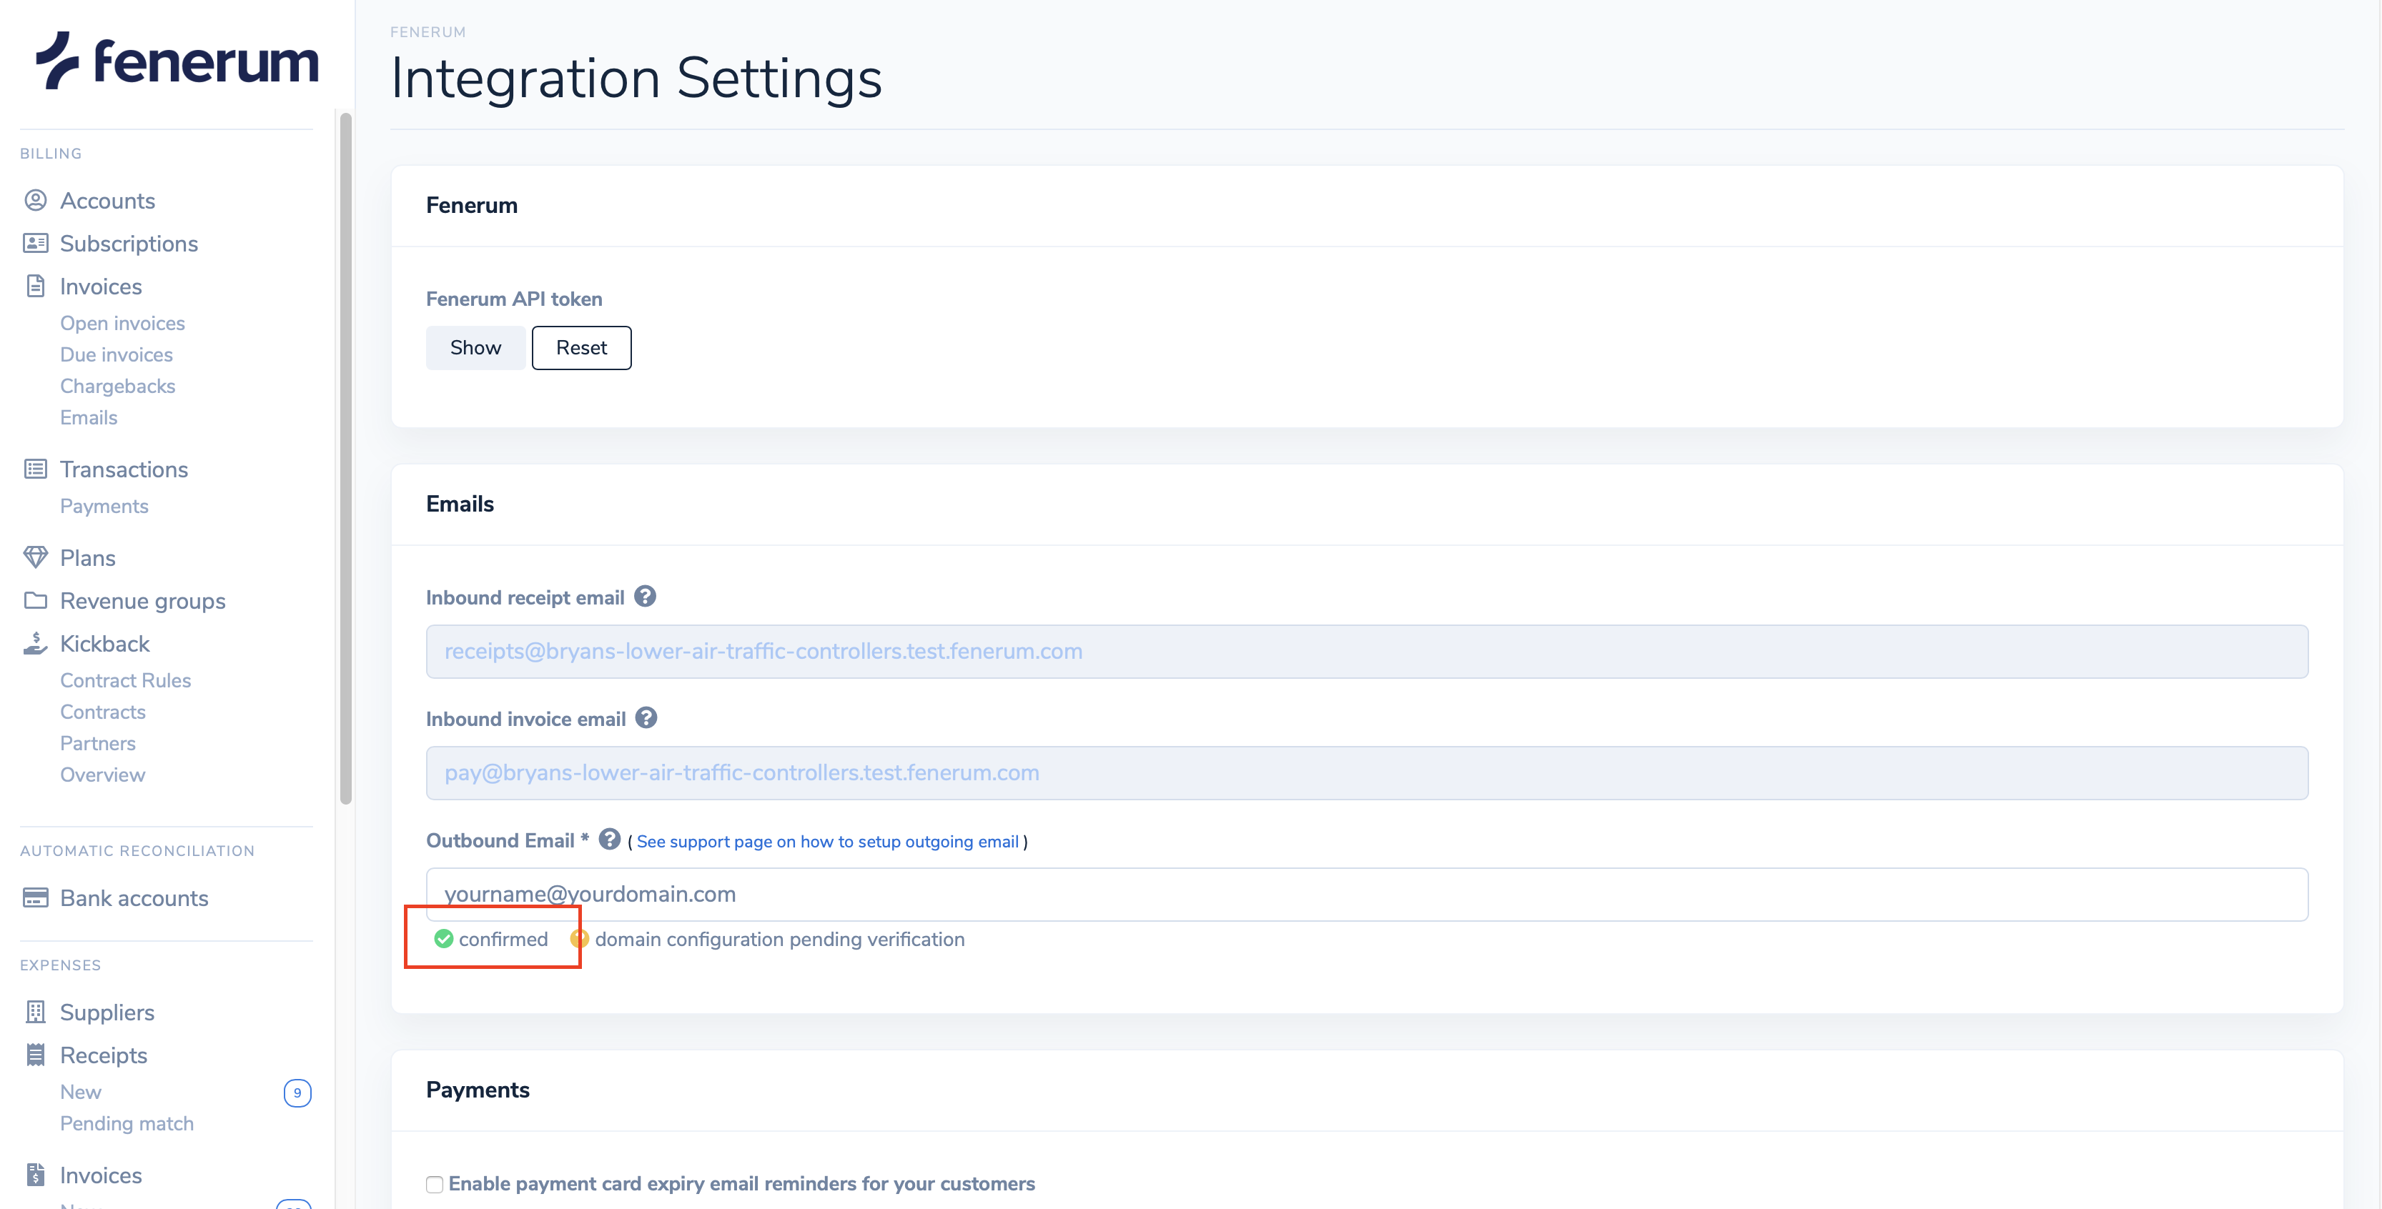Click the Inbound invoice email field
The image size is (2382, 1209).
click(x=1367, y=772)
